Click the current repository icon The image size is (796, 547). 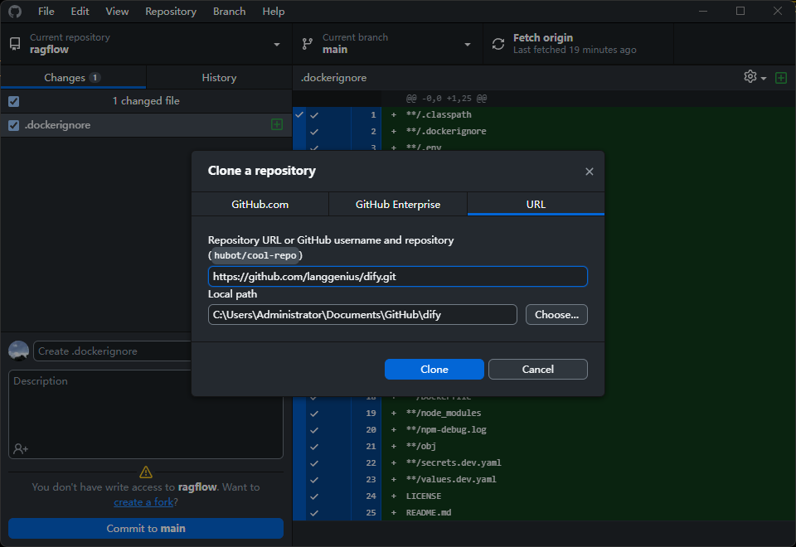15,44
